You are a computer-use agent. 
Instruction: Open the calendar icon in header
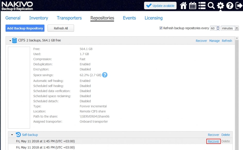point(193,6)
